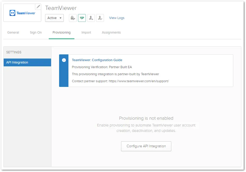Screen dimensions: 246x172
Task: Click 'This provisioning integration is partner-built' line
Action: click(x=115, y=74)
